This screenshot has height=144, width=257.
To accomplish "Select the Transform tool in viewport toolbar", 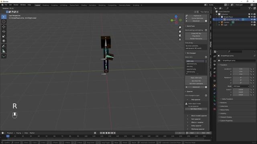I will pos(4,41).
